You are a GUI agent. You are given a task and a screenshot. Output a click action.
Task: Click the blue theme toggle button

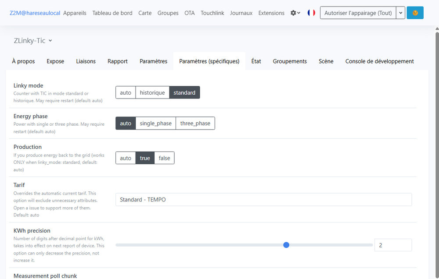click(x=415, y=13)
